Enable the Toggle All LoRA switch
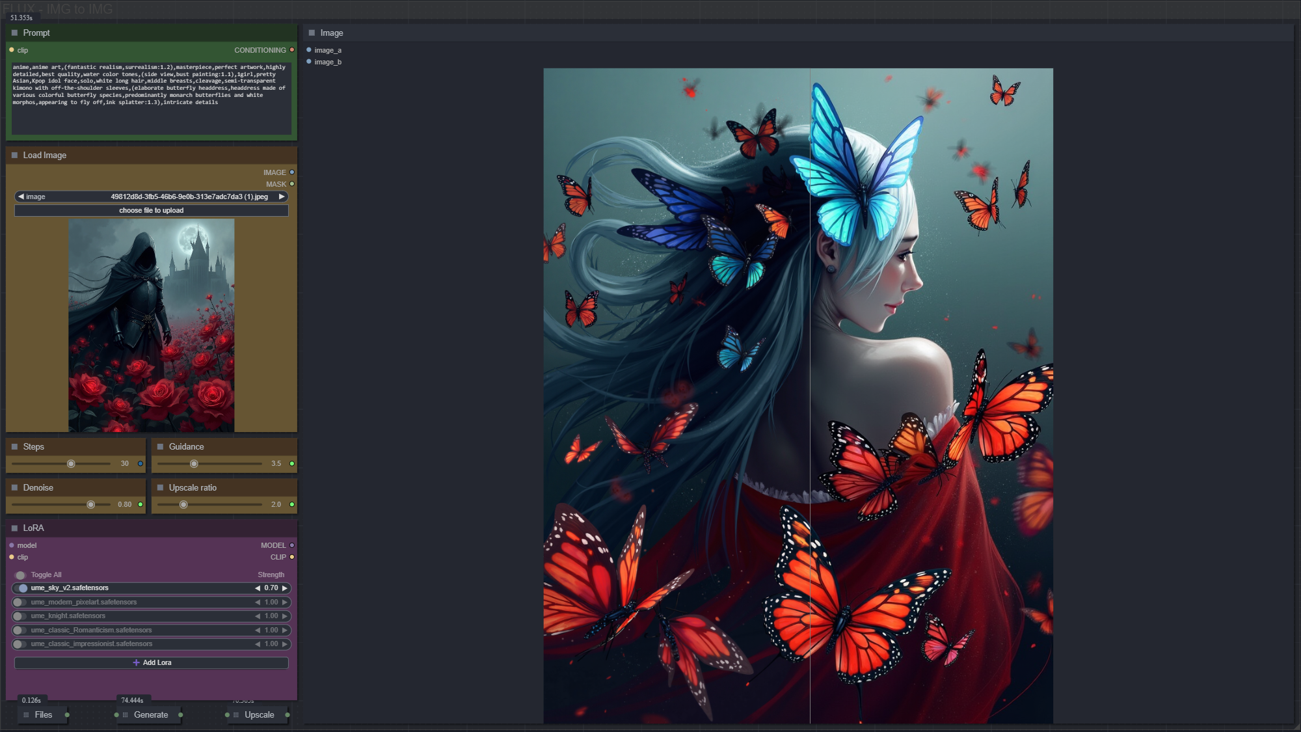The height and width of the screenshot is (732, 1301). (x=20, y=575)
